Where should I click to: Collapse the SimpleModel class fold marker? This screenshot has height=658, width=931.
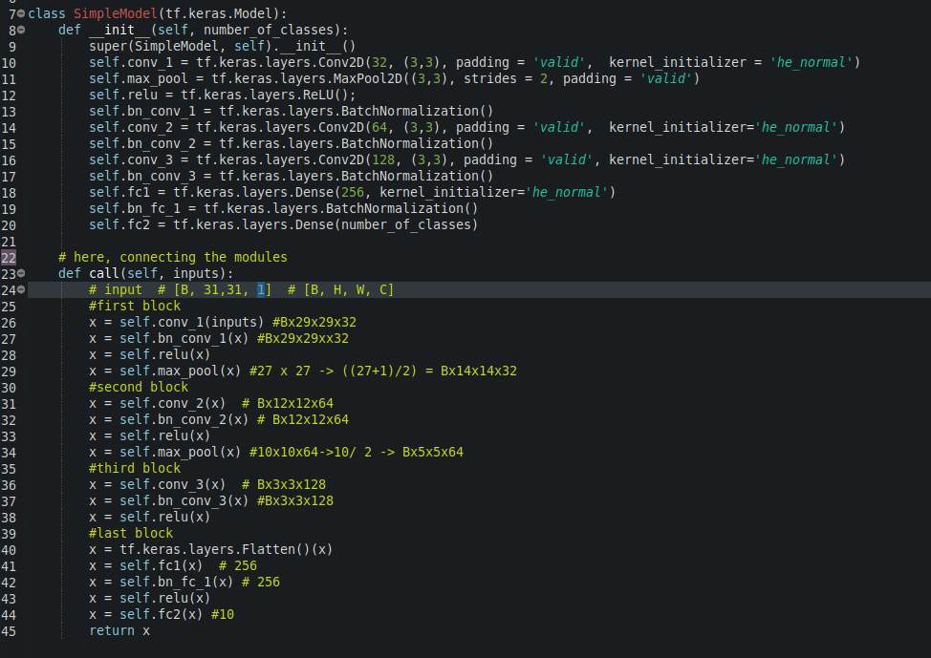pos(21,13)
